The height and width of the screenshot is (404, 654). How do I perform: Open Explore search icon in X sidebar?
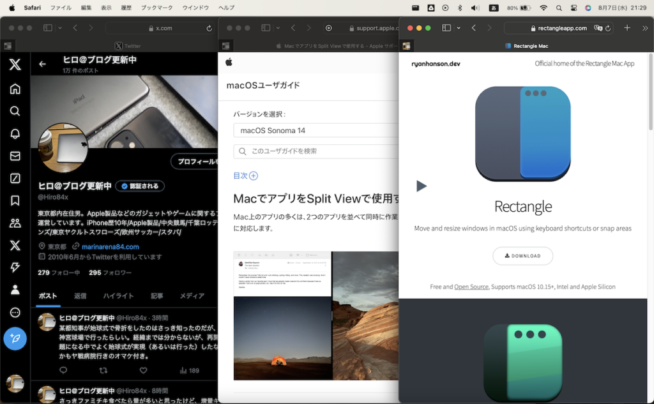click(15, 111)
